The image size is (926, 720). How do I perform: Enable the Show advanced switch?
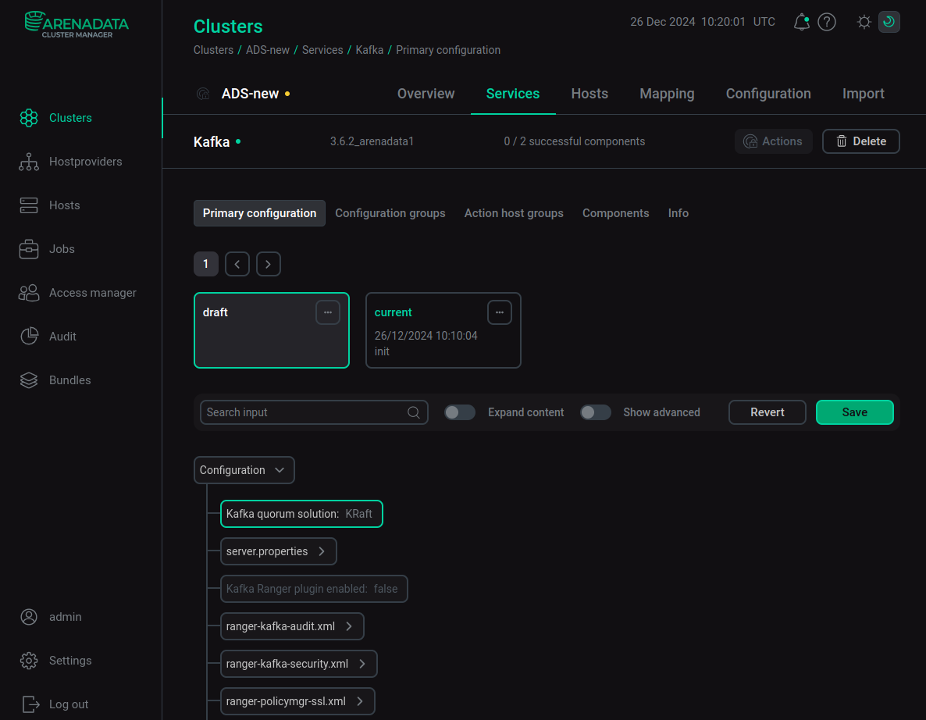click(595, 412)
